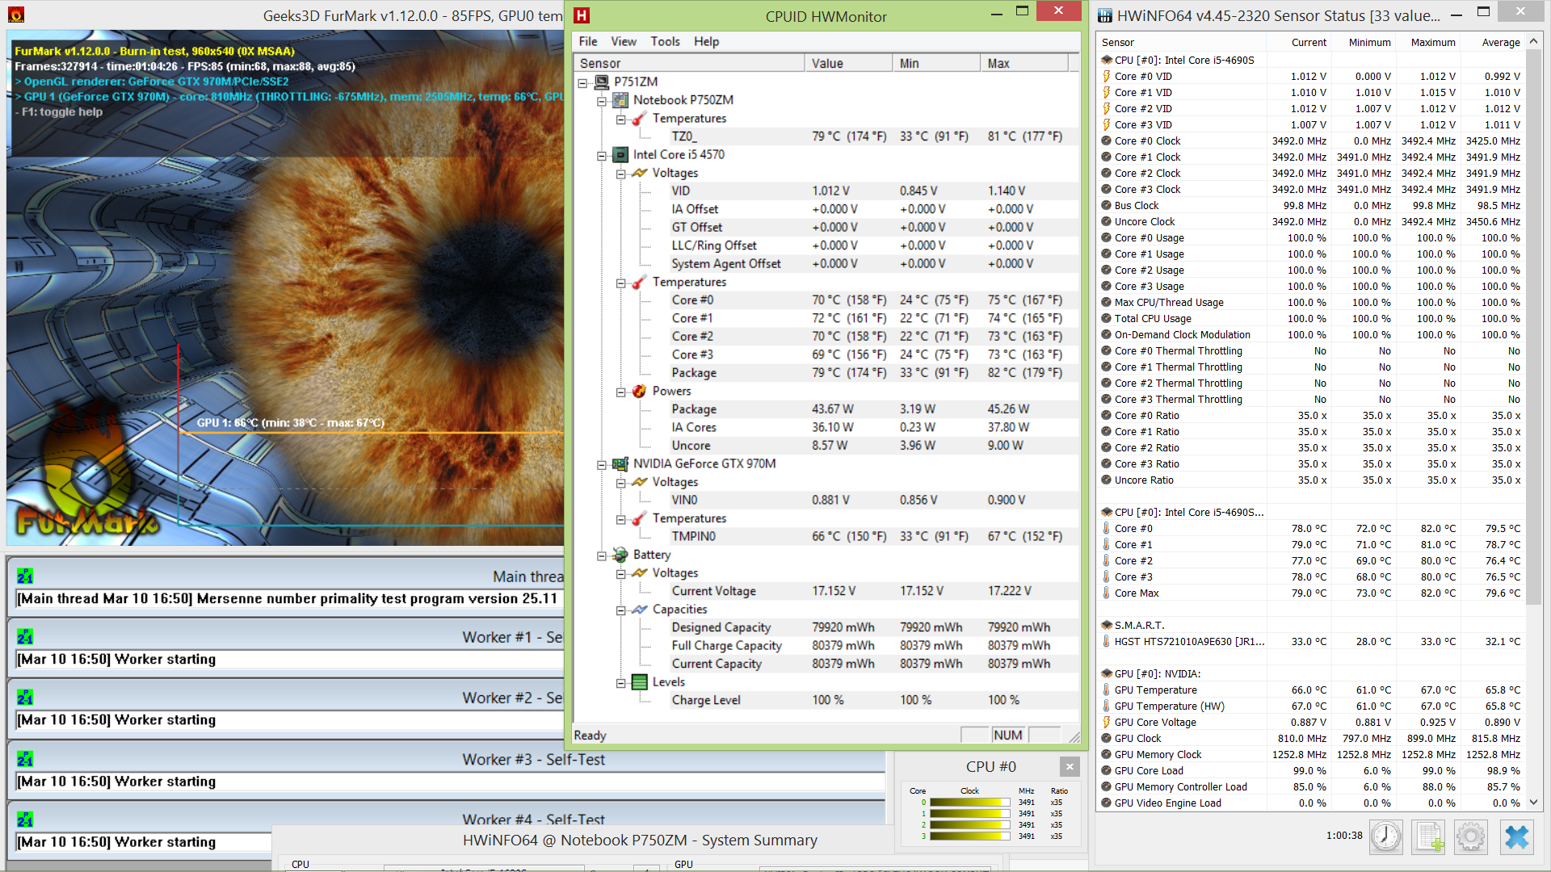Click the HWMonitor status bar resize grip

[x=1074, y=736]
